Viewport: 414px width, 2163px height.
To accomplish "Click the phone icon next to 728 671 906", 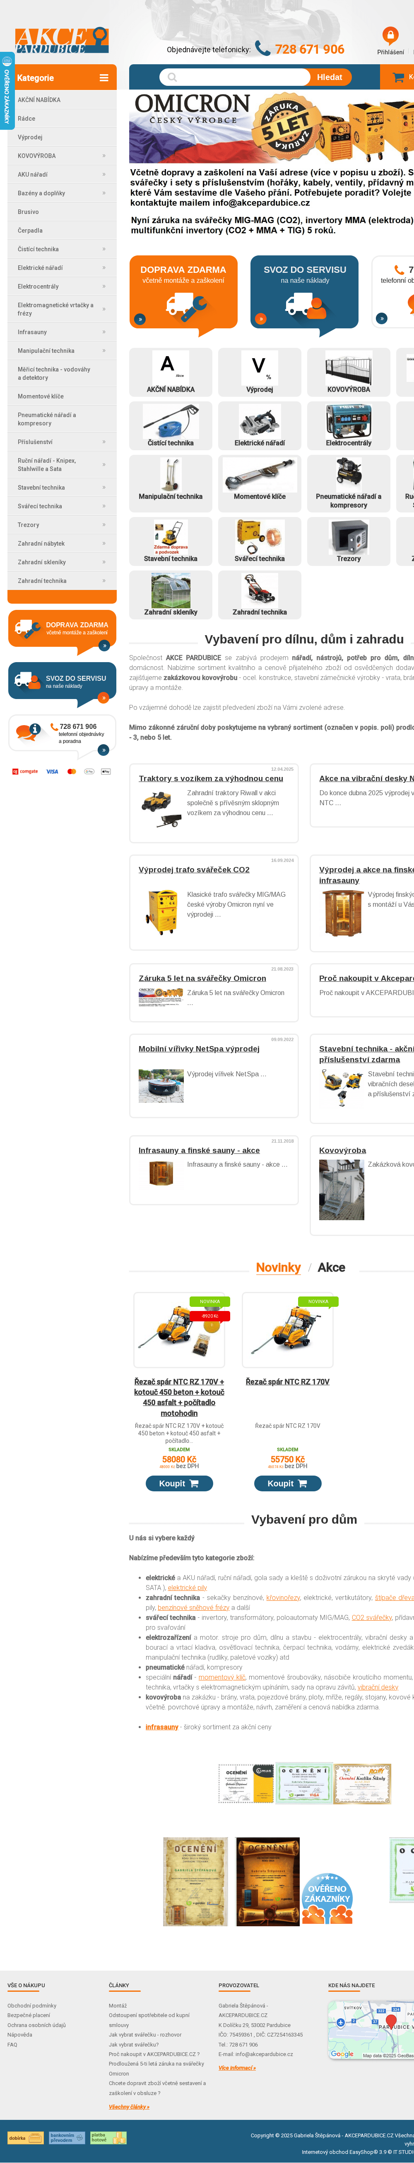I will point(262,49).
